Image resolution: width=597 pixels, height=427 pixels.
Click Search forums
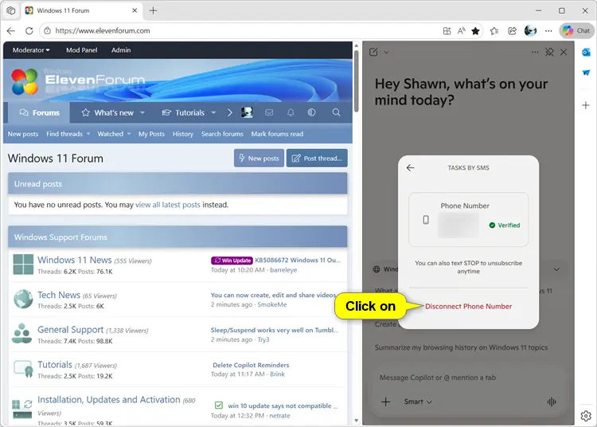click(x=222, y=134)
